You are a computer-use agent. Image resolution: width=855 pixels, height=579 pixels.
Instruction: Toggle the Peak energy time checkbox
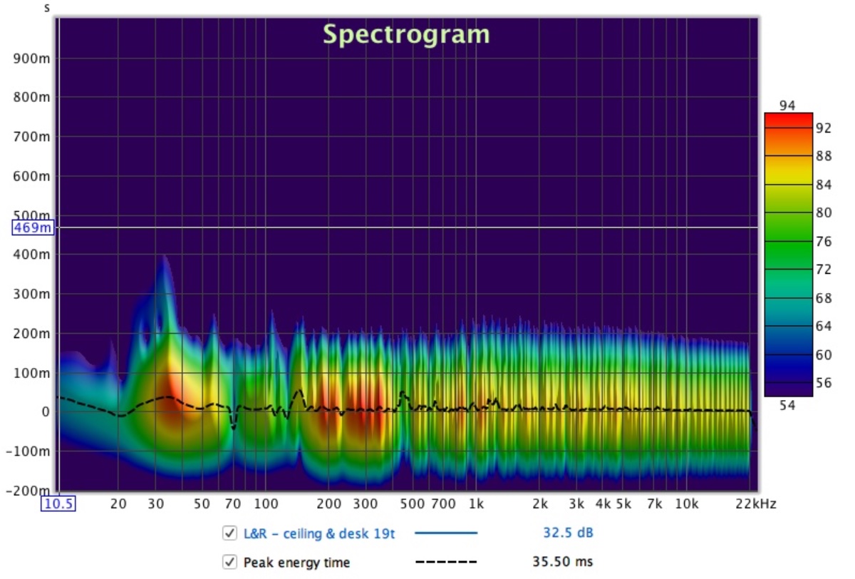tap(229, 562)
